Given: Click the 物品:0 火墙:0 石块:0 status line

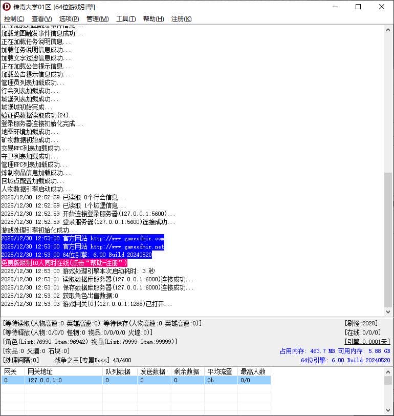Looking at the screenshot, I should tap(36, 351).
